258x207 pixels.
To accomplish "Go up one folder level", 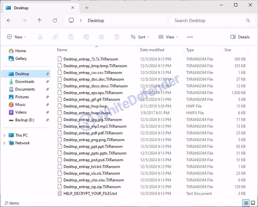I will tap(40, 20).
